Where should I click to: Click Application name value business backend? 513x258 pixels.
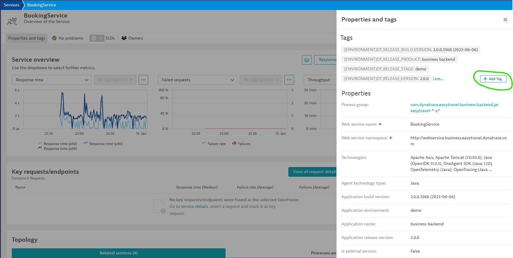pyautogui.click(x=427, y=224)
